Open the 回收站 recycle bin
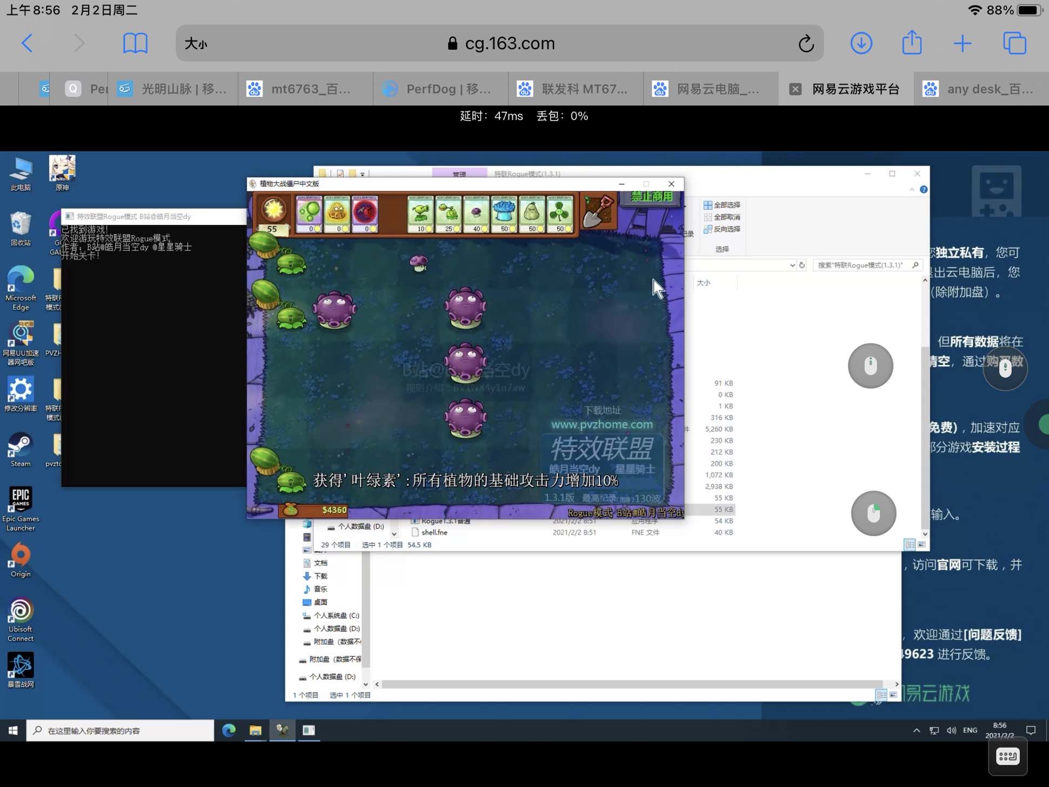This screenshot has height=787, width=1049. point(21,229)
